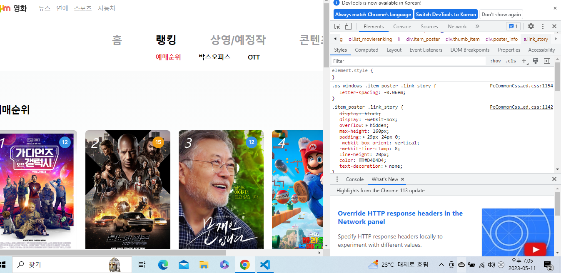This screenshot has width=561, height=273.
Task: Open the Fast X poster ranked 2
Action: [128, 190]
